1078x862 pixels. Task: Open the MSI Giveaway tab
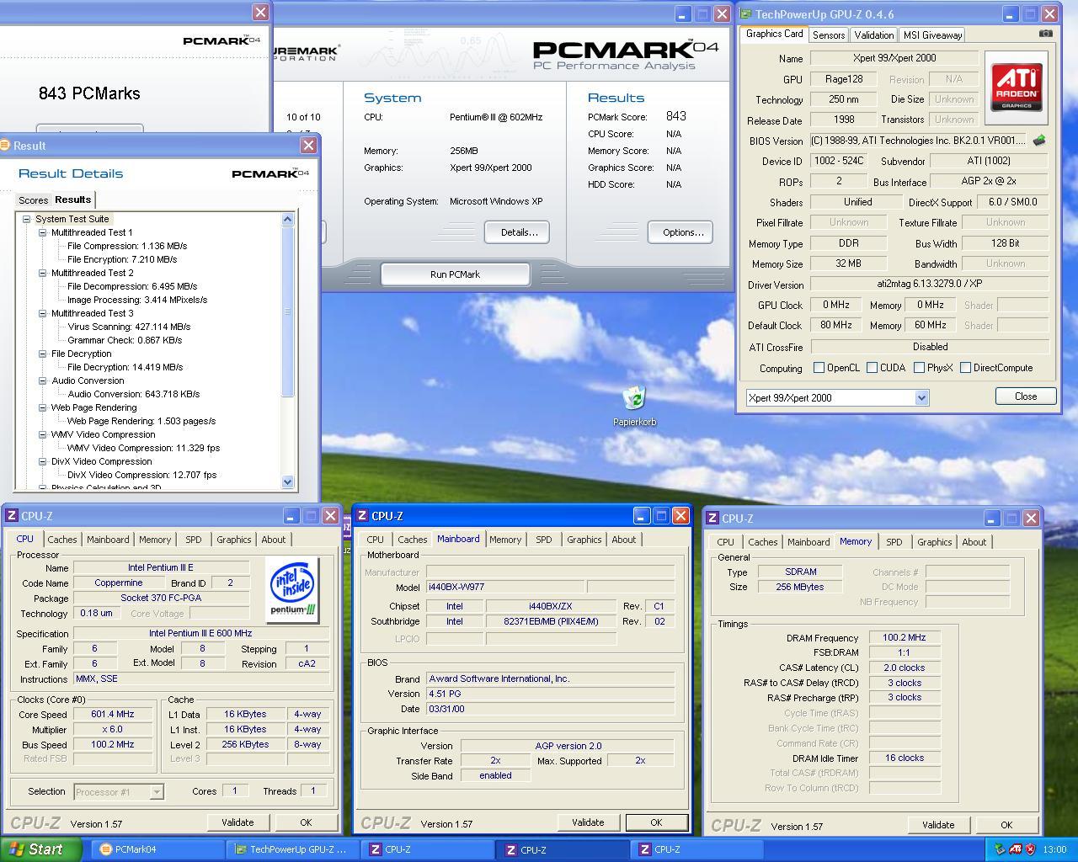click(x=932, y=35)
